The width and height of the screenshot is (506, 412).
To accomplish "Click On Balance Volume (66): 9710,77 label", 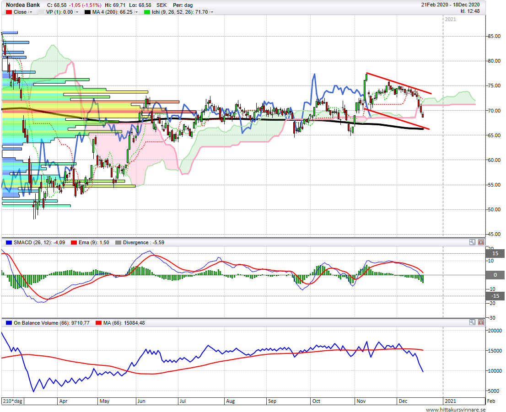I will [52, 323].
